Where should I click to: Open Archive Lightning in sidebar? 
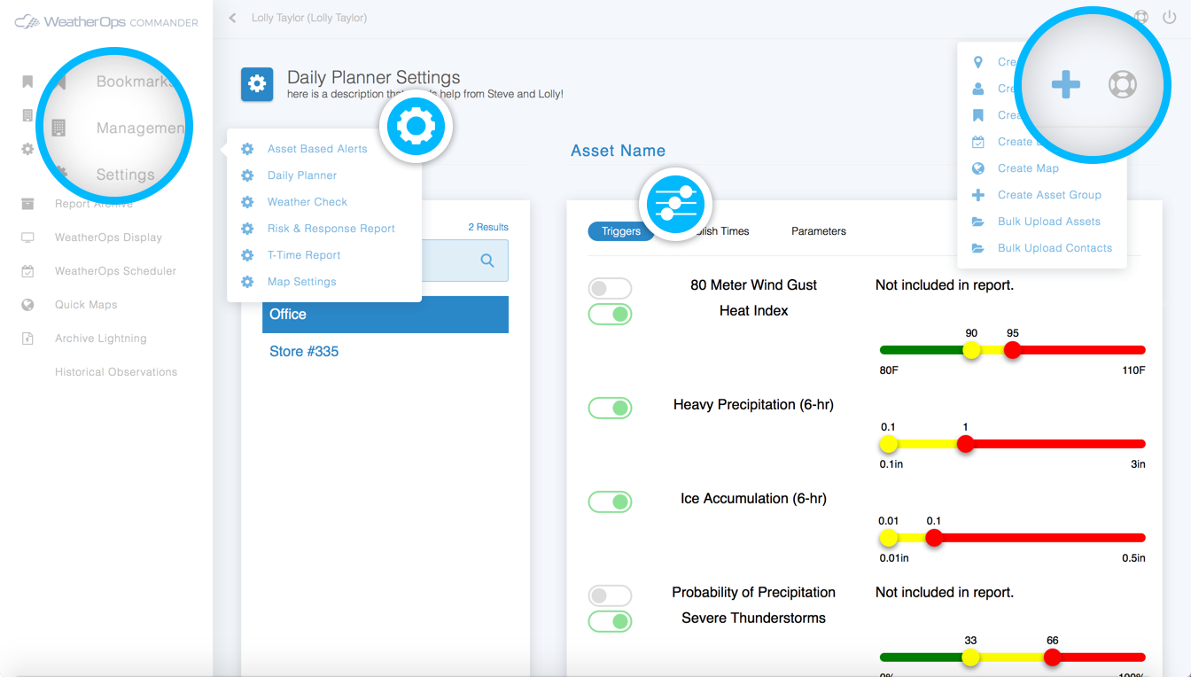click(101, 338)
